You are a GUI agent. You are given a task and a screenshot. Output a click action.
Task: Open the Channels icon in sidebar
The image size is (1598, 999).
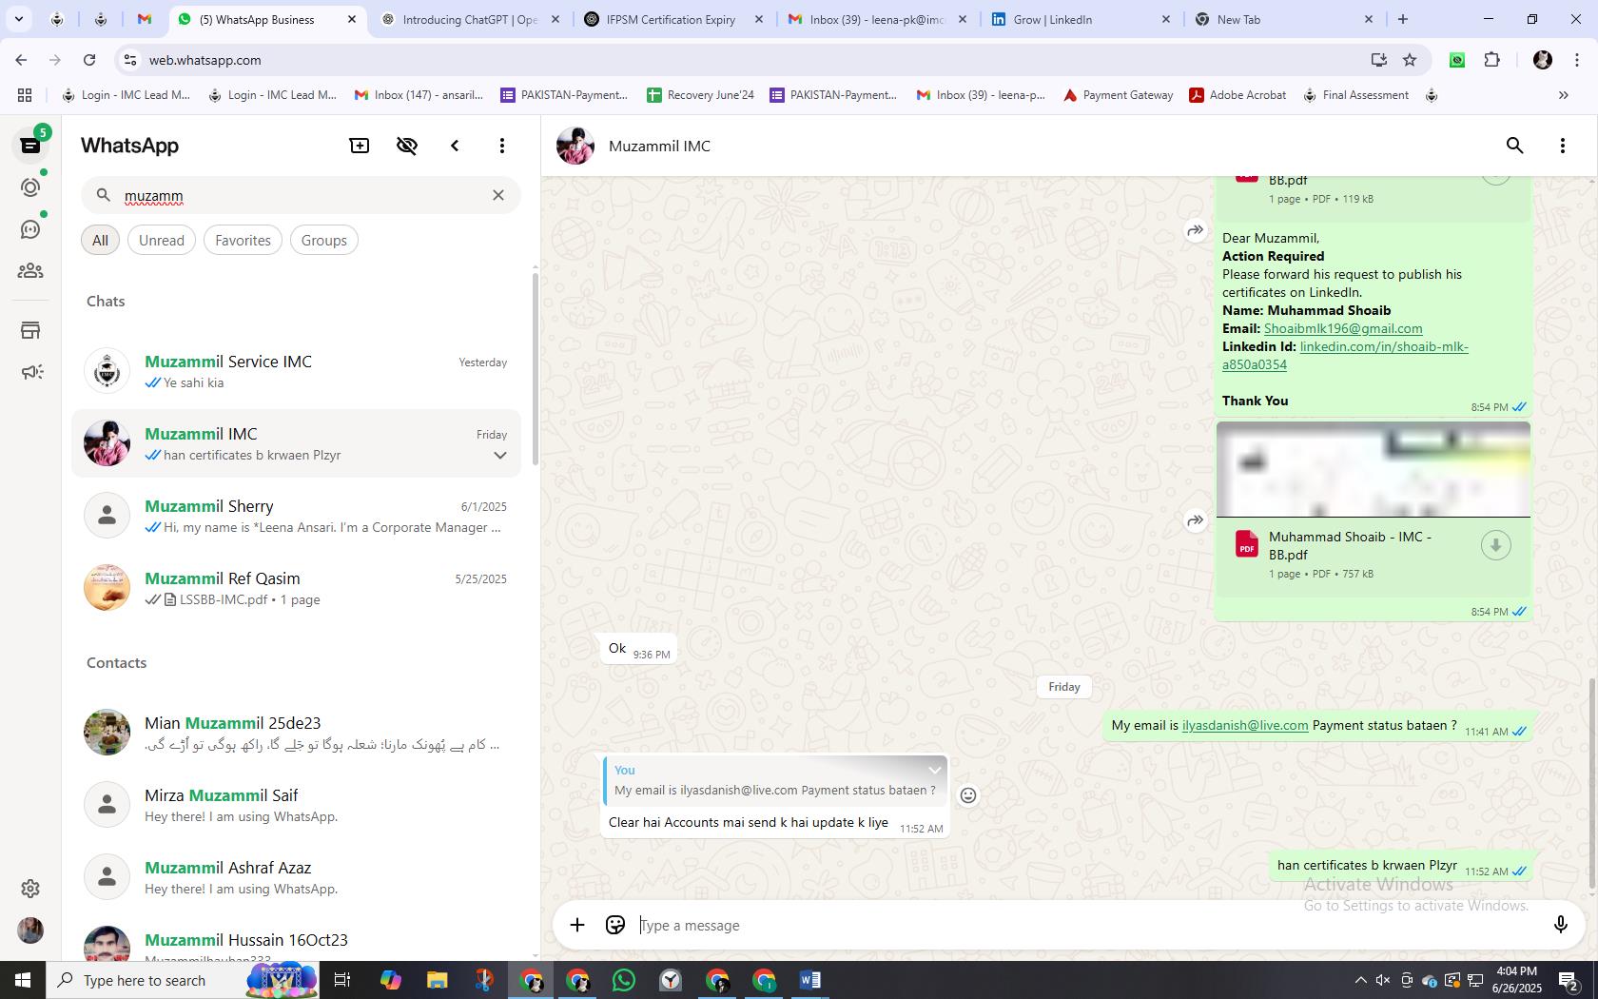[x=30, y=229]
